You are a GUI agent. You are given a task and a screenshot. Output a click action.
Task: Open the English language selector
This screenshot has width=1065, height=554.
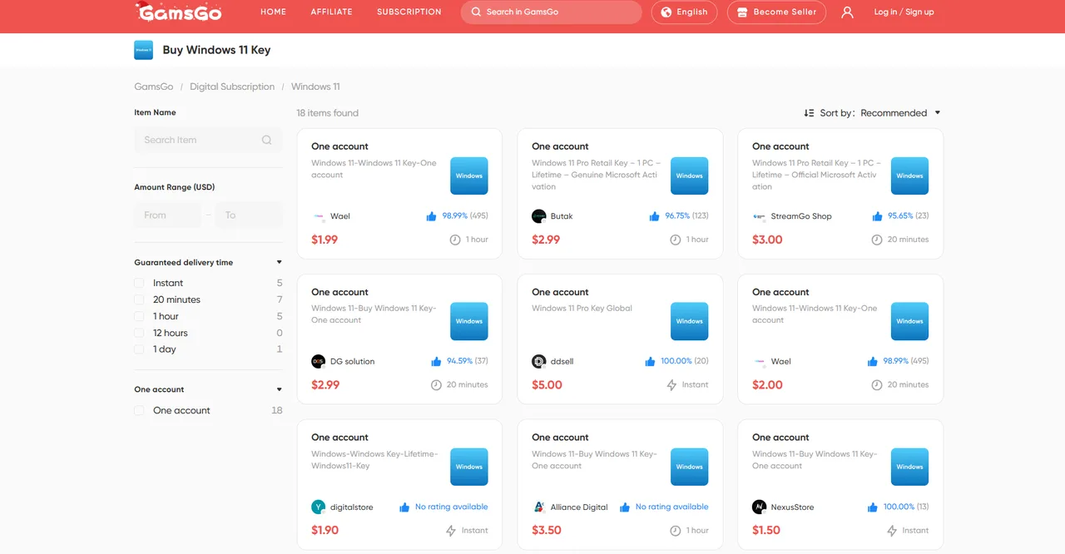pos(684,12)
